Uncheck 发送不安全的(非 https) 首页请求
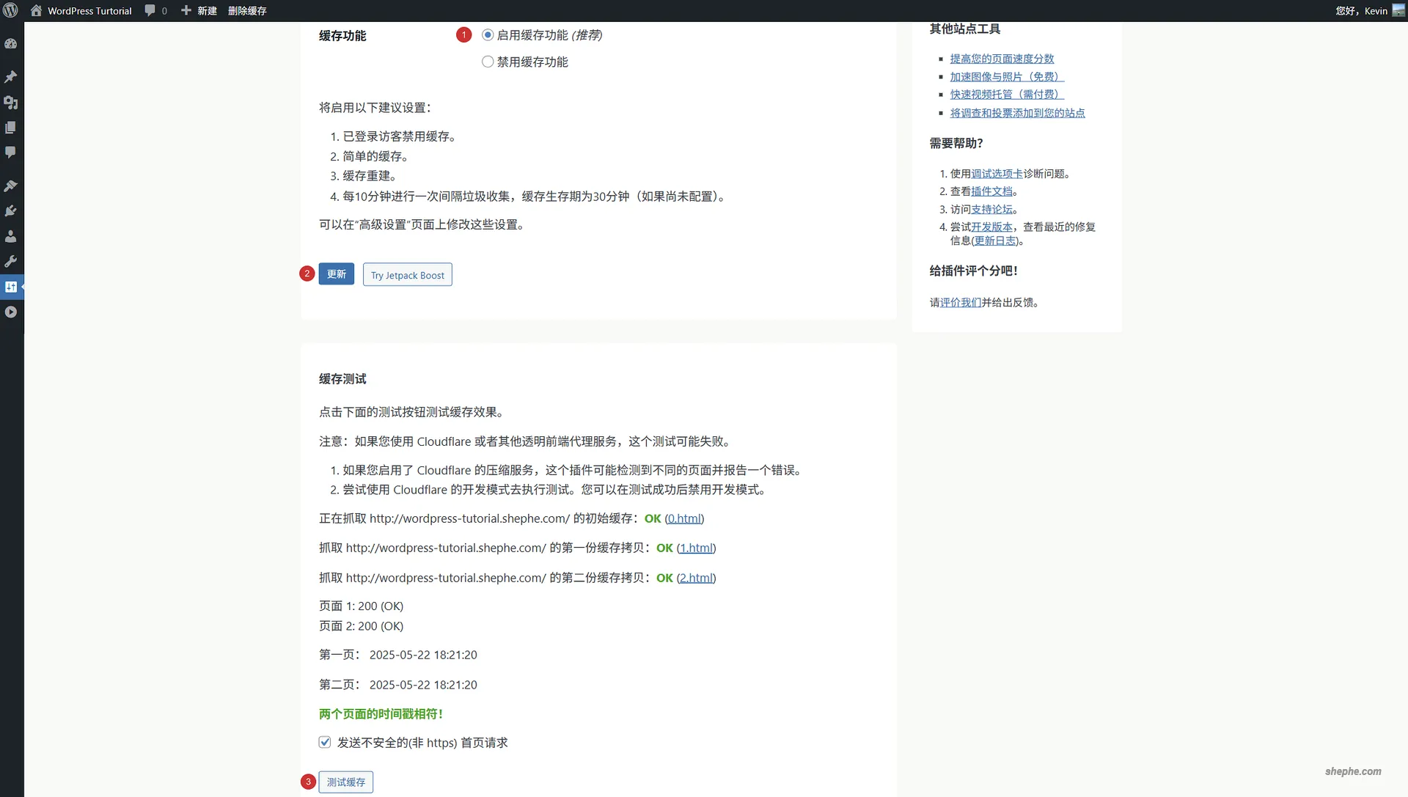This screenshot has height=797, width=1408. (x=324, y=742)
